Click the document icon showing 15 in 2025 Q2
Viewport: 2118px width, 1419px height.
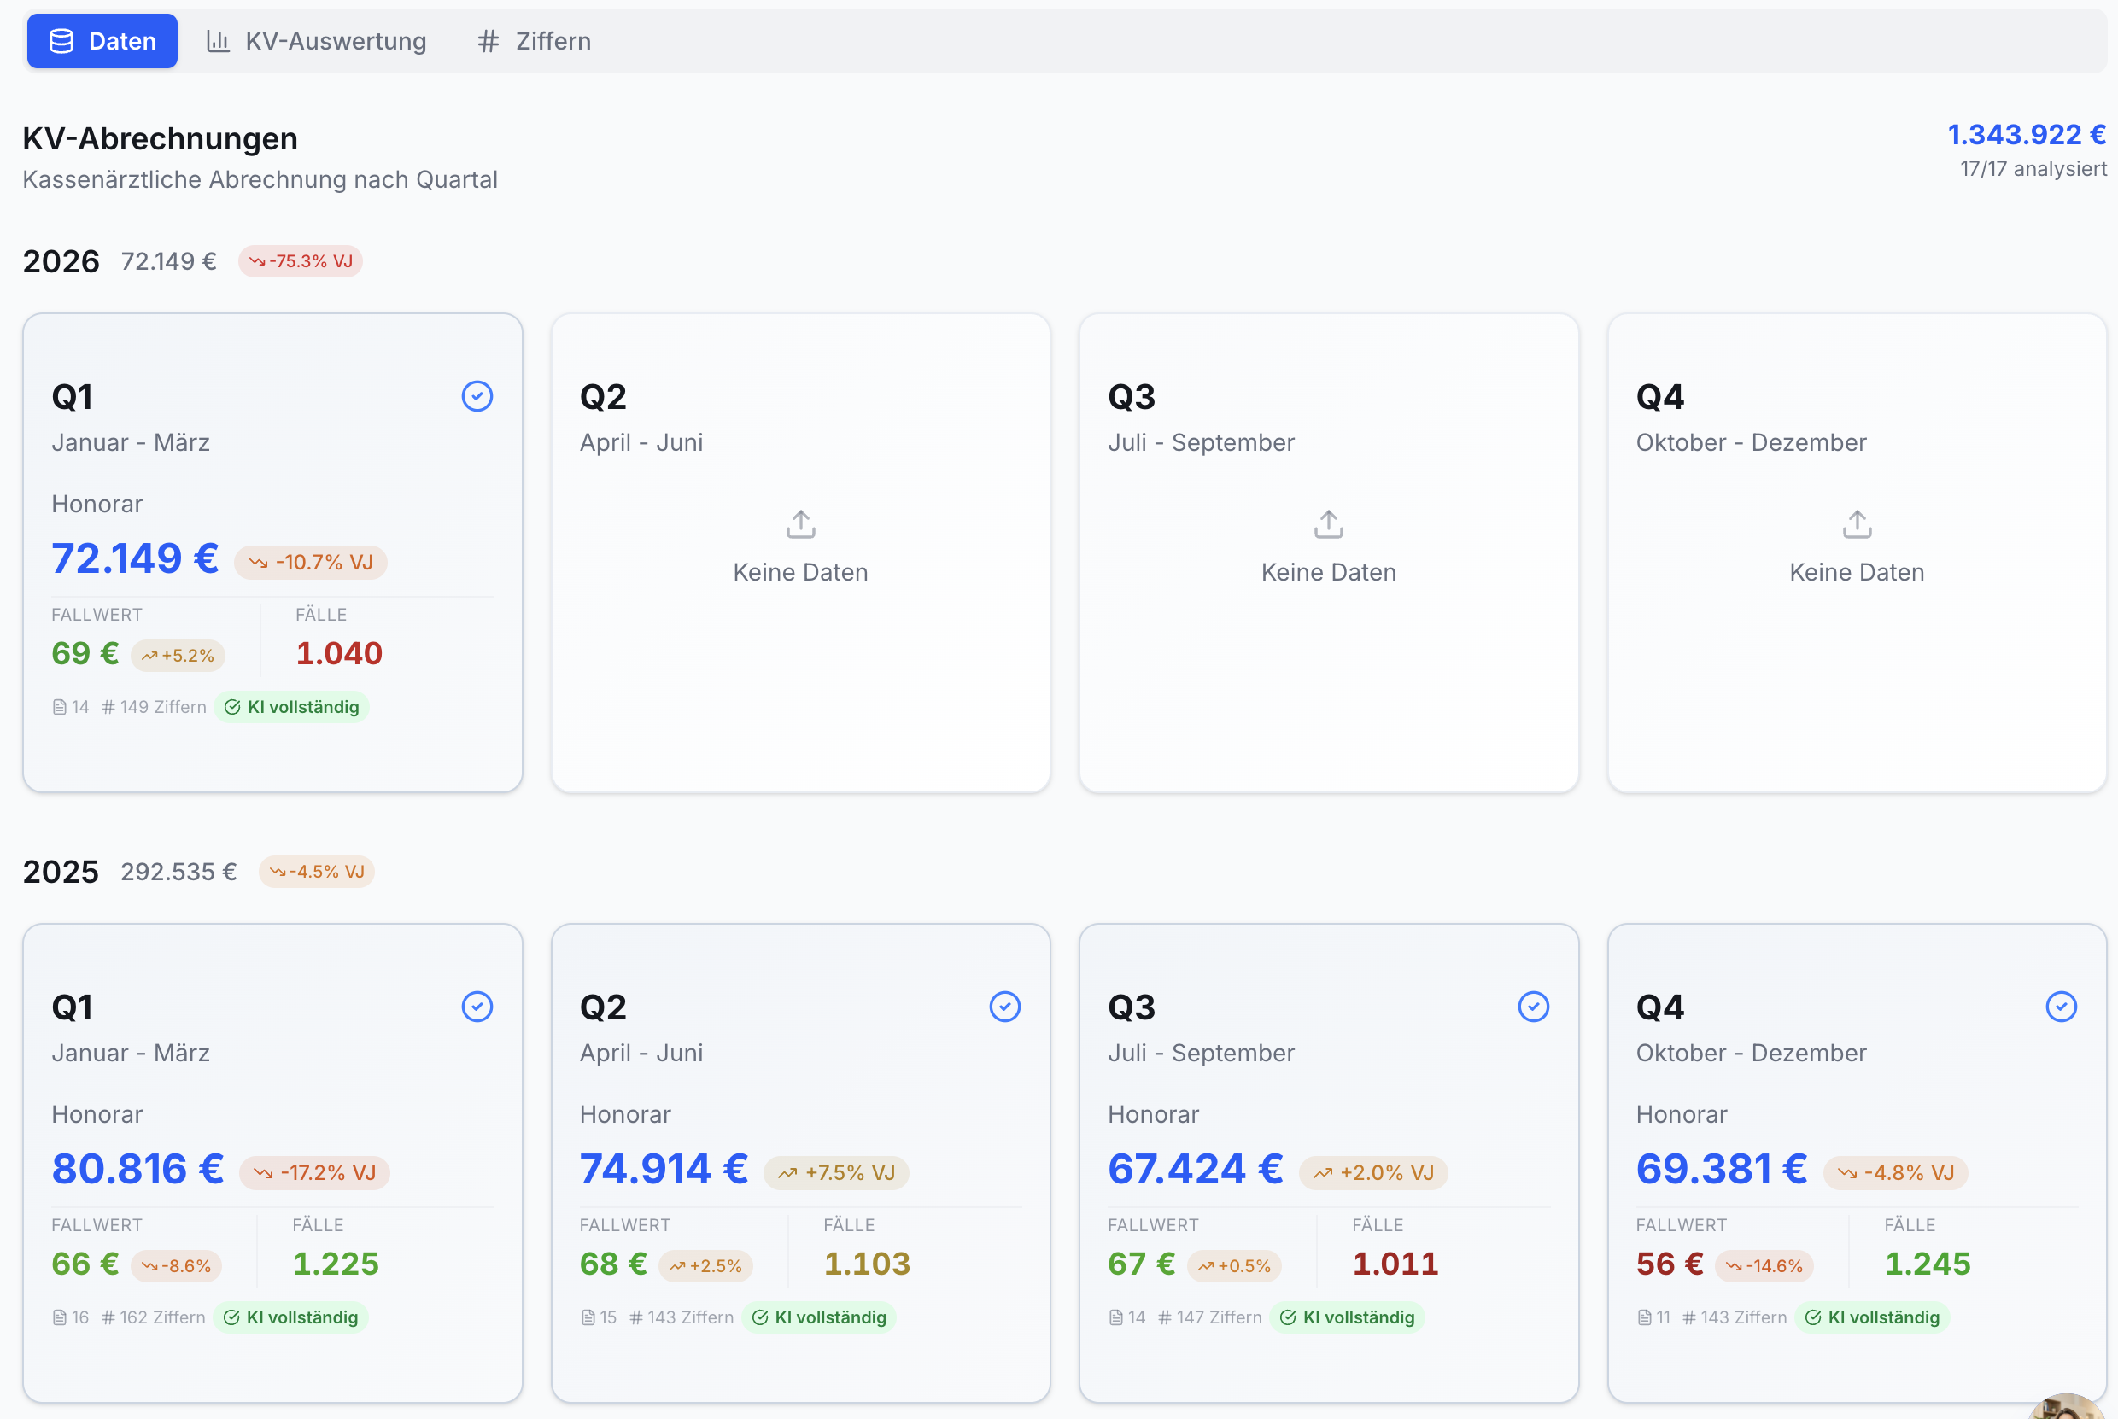point(588,1317)
